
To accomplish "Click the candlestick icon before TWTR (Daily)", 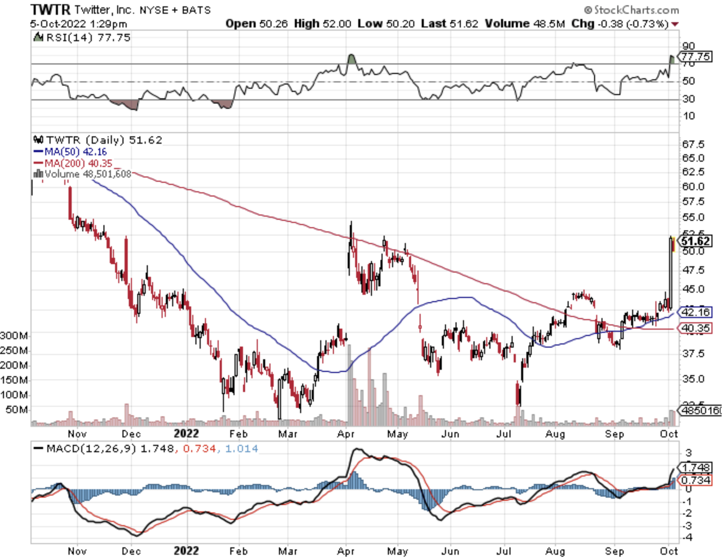I will pyautogui.click(x=39, y=140).
